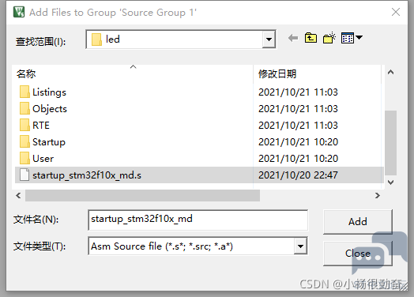Click the Listings date 2021/10/21 11:03
414x297 pixels.
coord(298,92)
